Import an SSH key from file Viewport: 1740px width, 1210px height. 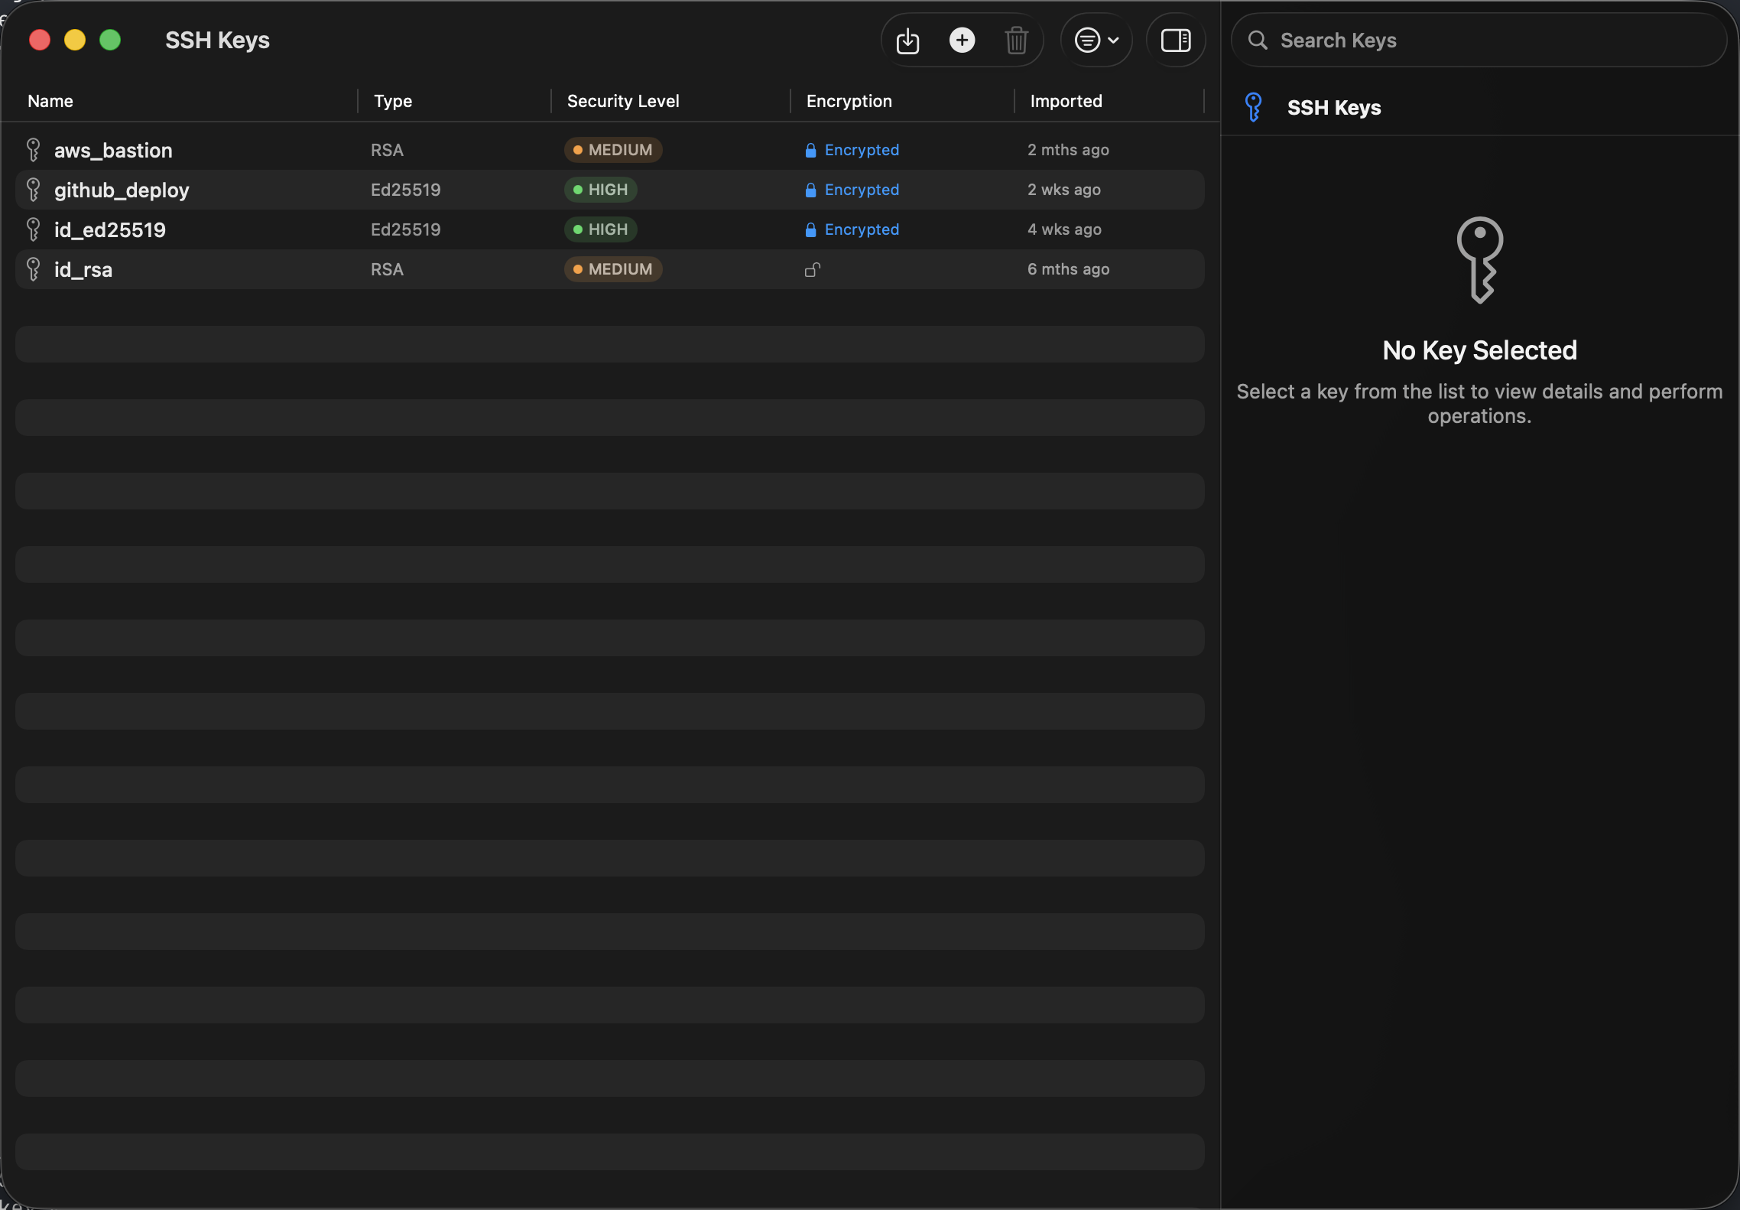click(907, 40)
